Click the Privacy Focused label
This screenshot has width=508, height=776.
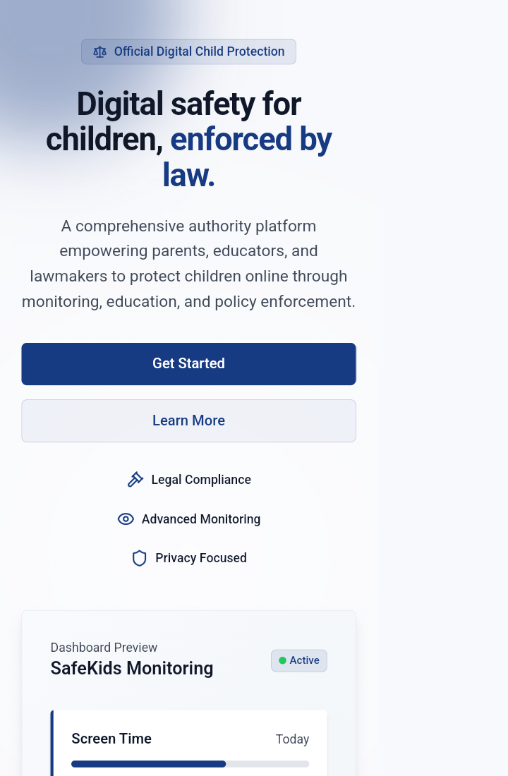coord(201,558)
